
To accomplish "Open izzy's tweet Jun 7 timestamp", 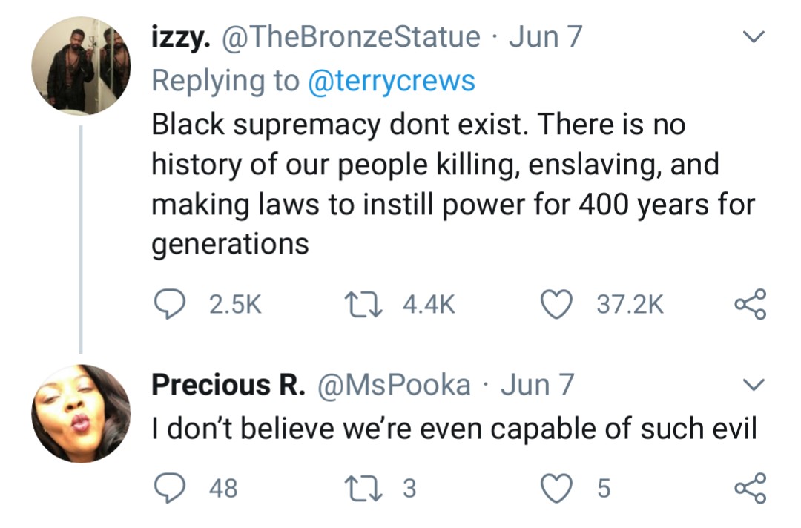I will click(x=545, y=37).
